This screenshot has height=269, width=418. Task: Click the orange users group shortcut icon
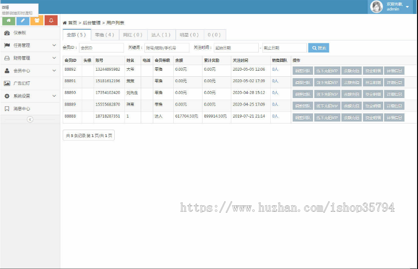click(x=37, y=20)
